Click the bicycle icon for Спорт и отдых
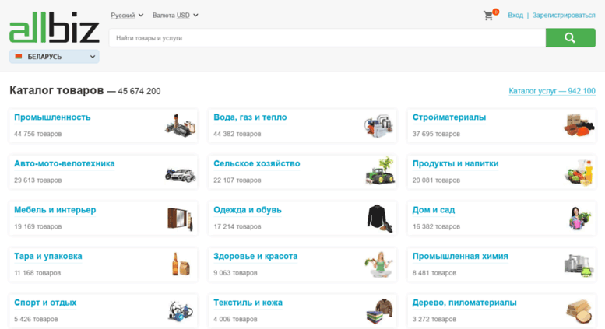The image size is (605, 329). pos(180,311)
